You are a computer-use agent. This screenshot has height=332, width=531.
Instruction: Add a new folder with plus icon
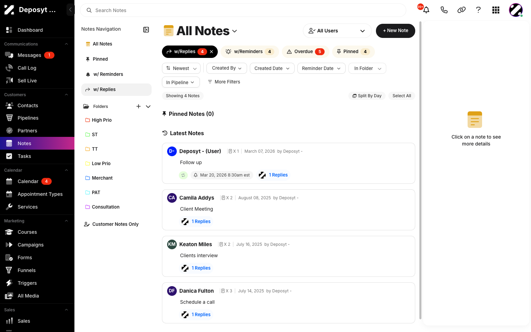tap(139, 106)
